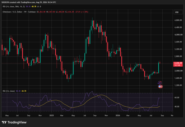The image size is (185, 127).
Task: Click the 4,800.00 price axis label
Action: 178,20
